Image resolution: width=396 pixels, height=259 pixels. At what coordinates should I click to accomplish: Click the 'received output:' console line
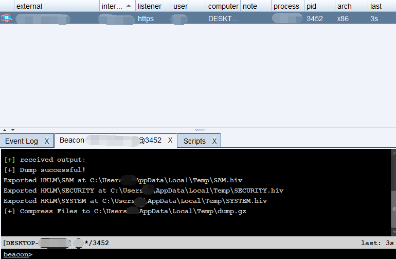tap(44, 160)
